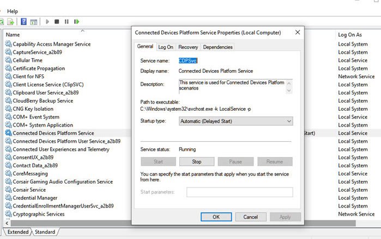Switch to the Dependencies tab

tap(217, 47)
